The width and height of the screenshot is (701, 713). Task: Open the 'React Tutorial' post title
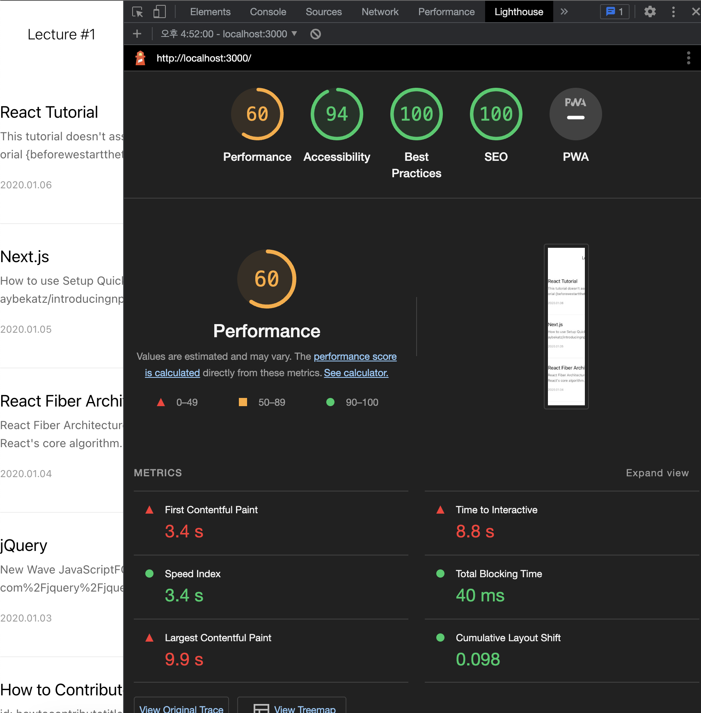click(x=49, y=112)
